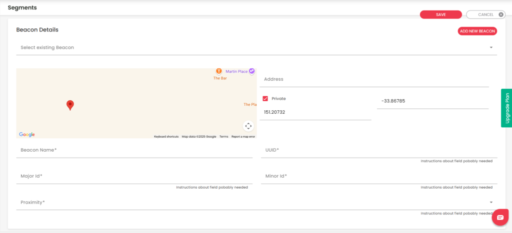Click the map camera controls icon

click(248, 126)
